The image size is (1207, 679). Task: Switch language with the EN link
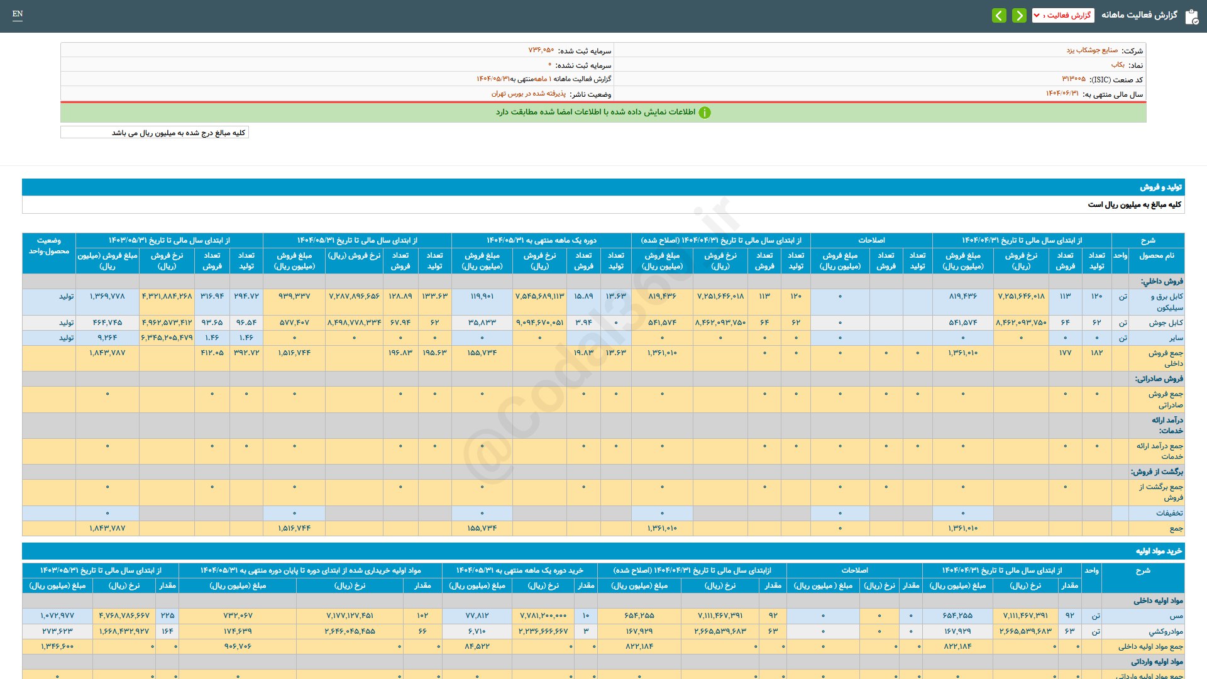pyautogui.click(x=18, y=14)
